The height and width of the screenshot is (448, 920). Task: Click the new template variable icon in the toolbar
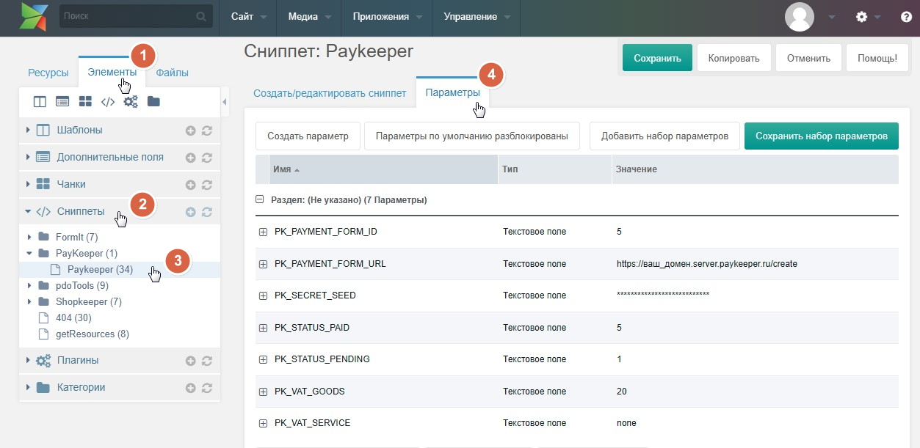(62, 102)
